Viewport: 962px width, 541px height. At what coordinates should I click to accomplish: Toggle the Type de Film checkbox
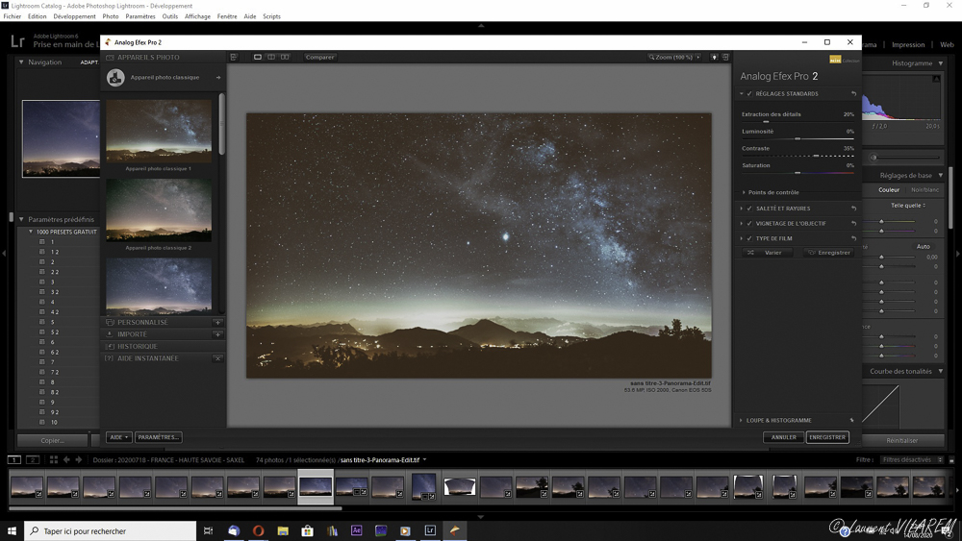point(750,238)
